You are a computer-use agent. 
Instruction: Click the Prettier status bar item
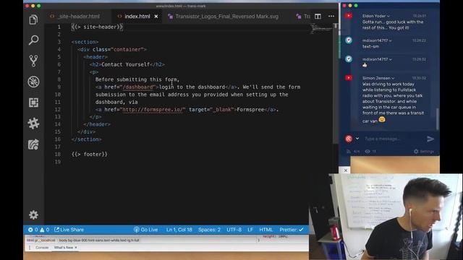[x=292, y=230]
